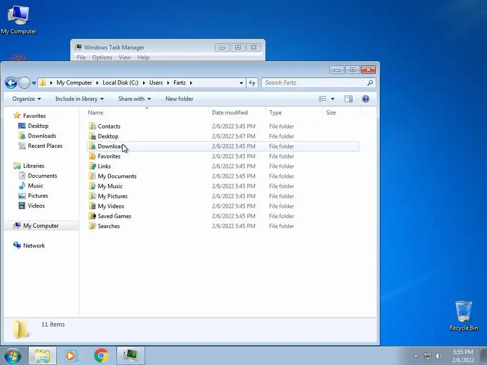Open Help with the question mark icon
Viewport: 487px width, 365px height.
pyautogui.click(x=366, y=99)
